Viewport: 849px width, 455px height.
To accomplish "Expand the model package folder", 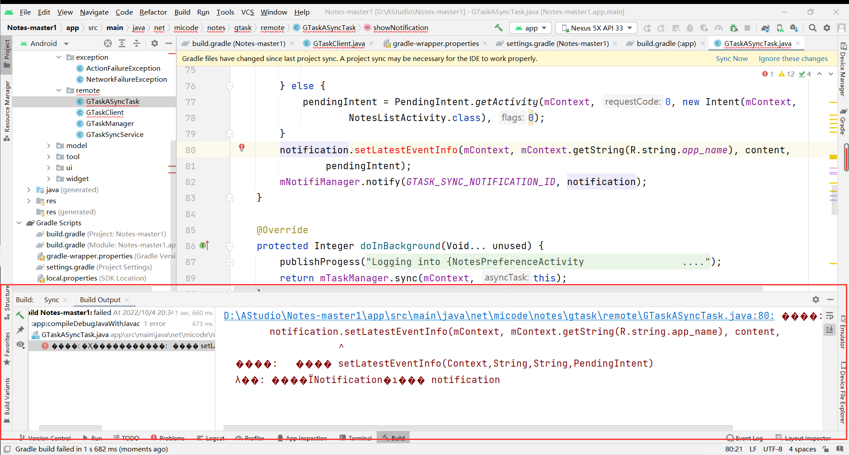I will [49, 145].
